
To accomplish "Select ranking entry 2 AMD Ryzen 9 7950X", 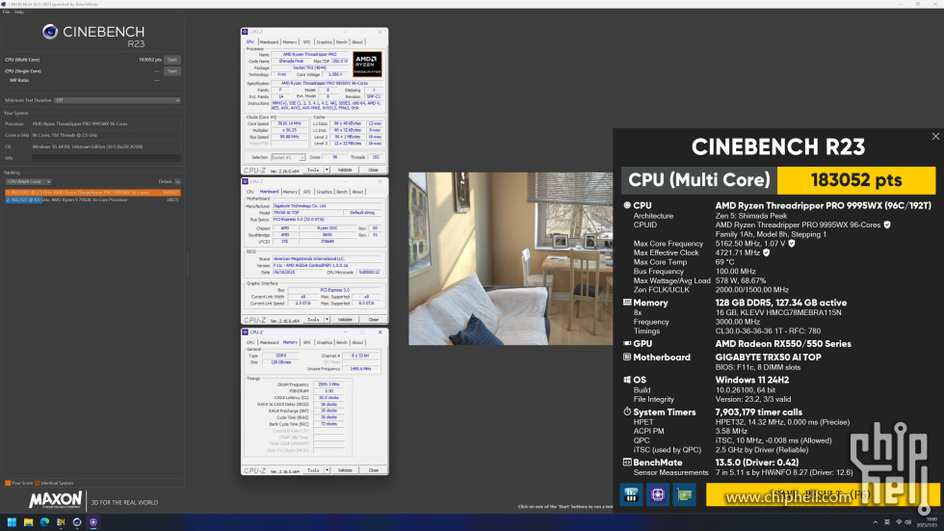I will pyautogui.click(x=92, y=199).
